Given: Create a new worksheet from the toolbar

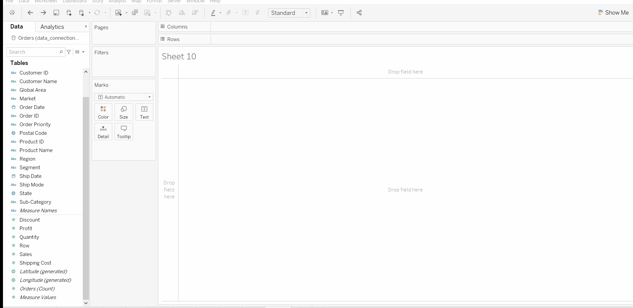Looking at the screenshot, I should [x=119, y=13].
